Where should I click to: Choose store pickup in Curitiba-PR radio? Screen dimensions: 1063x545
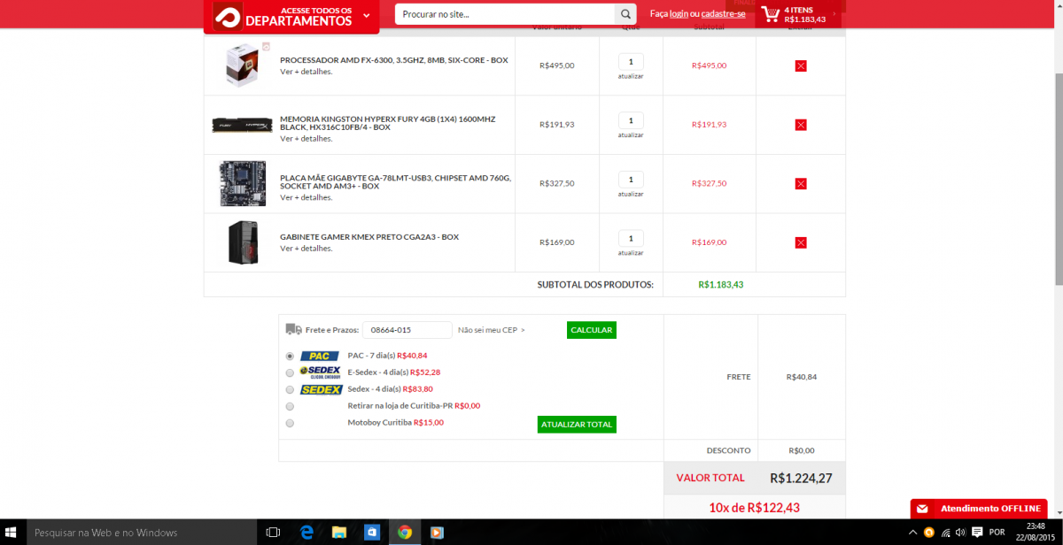click(290, 406)
